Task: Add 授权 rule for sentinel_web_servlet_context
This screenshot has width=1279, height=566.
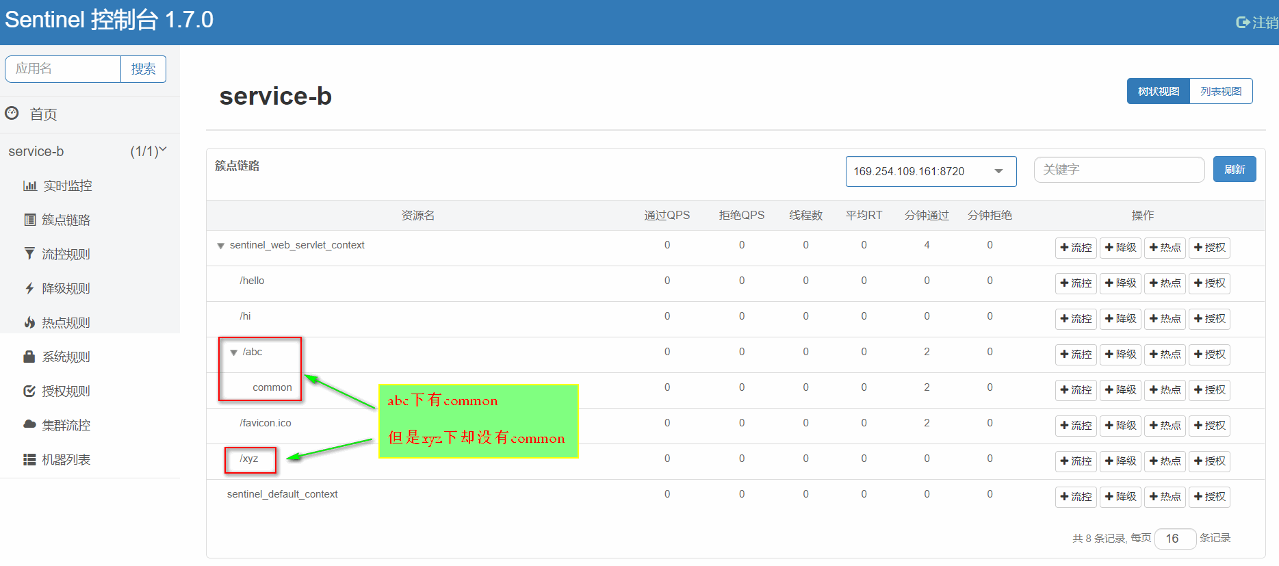Action: [1209, 248]
